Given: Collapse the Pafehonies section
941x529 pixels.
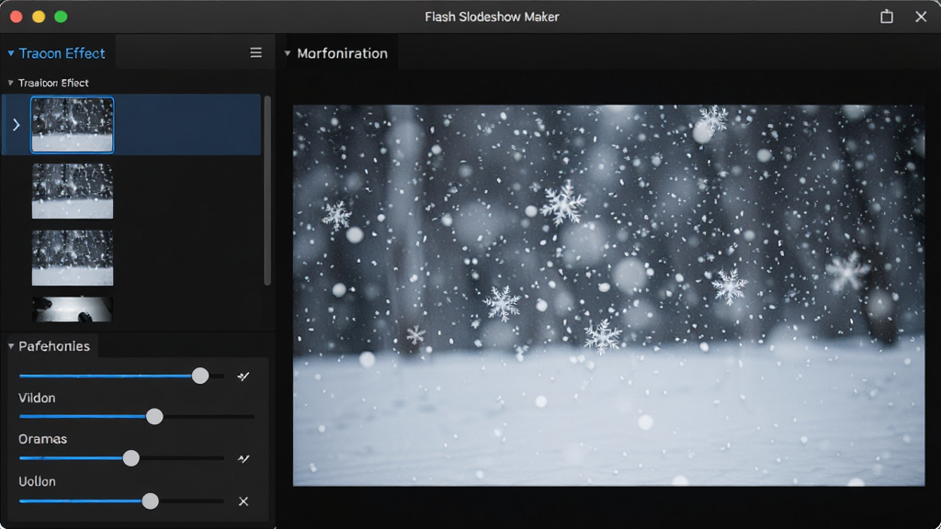Looking at the screenshot, I should point(11,346).
